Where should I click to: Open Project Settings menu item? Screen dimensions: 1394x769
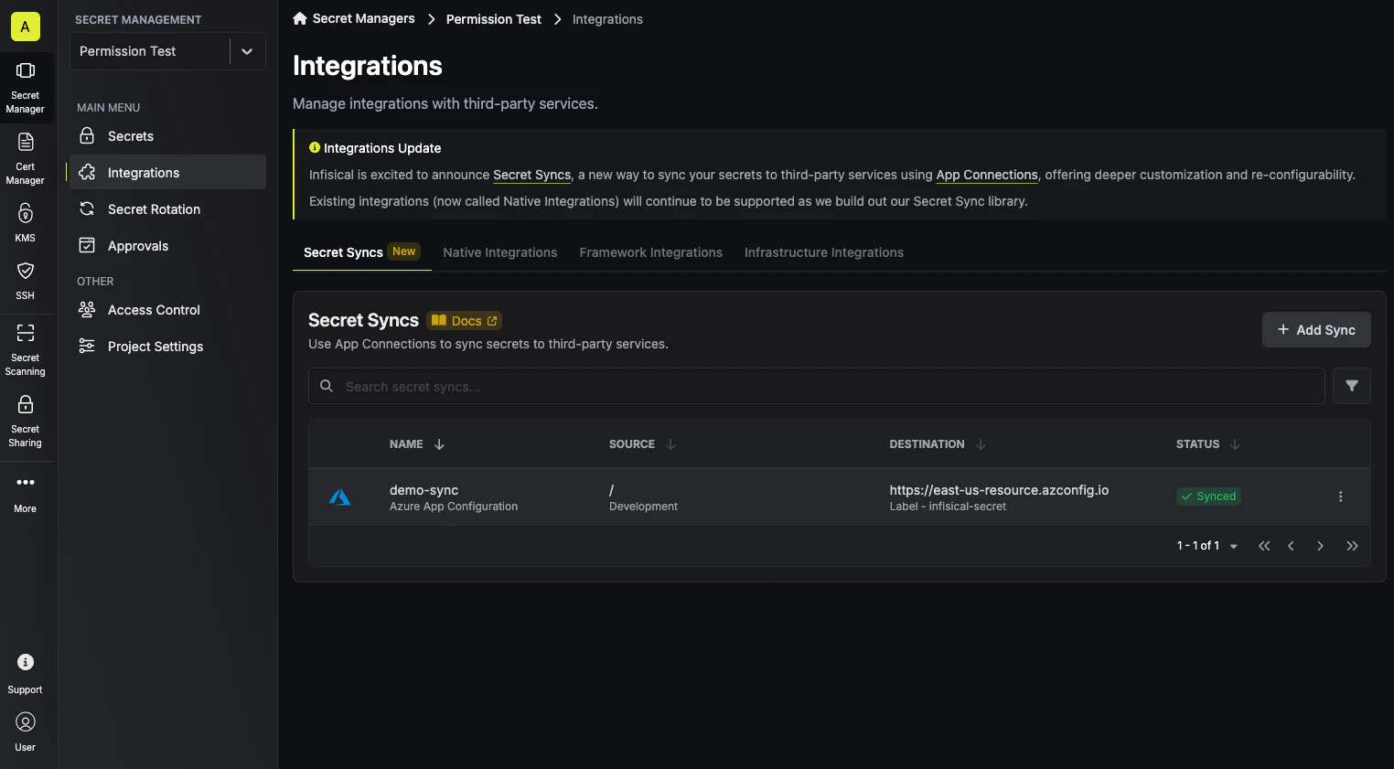pyautogui.click(x=167, y=347)
